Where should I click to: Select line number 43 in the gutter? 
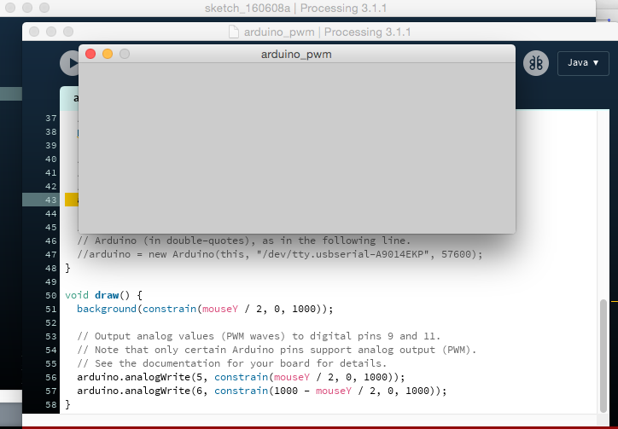click(51, 200)
